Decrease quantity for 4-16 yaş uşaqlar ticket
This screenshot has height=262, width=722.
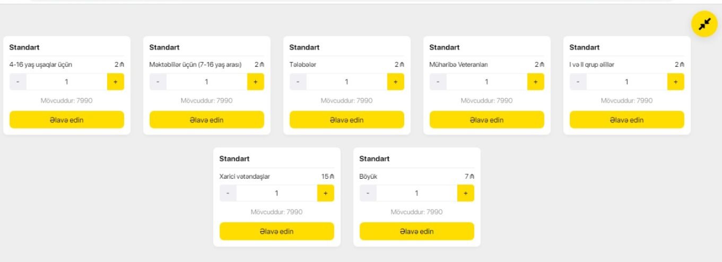[18, 82]
